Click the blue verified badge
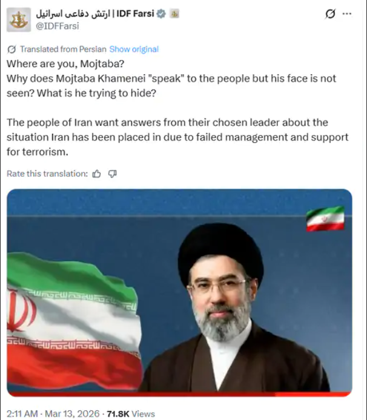This screenshot has width=367, height=420. tap(161, 13)
